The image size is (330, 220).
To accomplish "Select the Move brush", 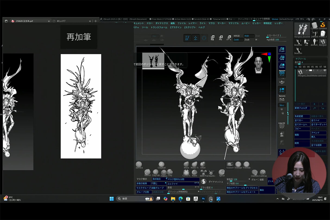I will pos(187,164).
